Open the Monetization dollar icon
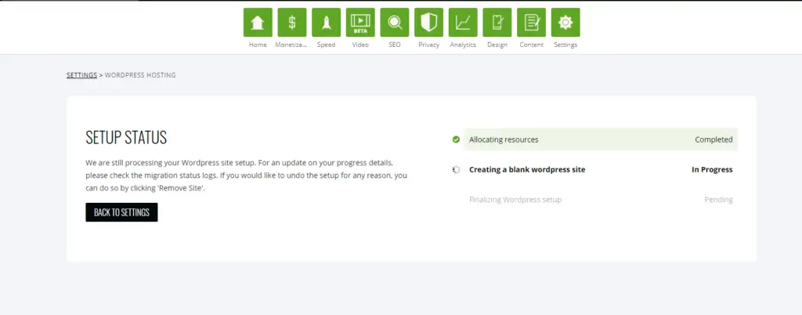 292,23
